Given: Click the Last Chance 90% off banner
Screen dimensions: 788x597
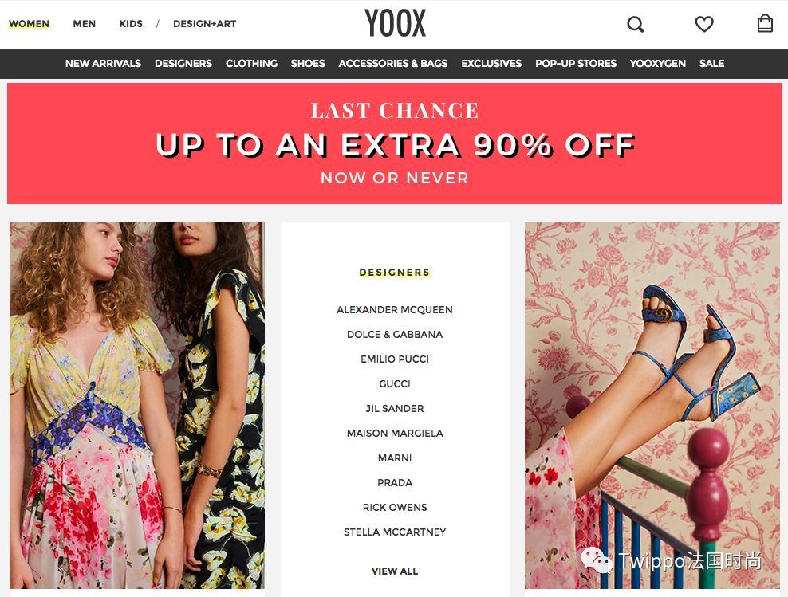Looking at the screenshot, I should click(x=395, y=143).
